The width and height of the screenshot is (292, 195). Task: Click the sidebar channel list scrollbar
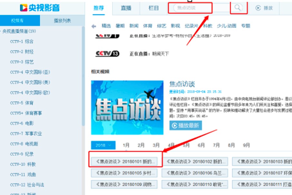(83, 77)
